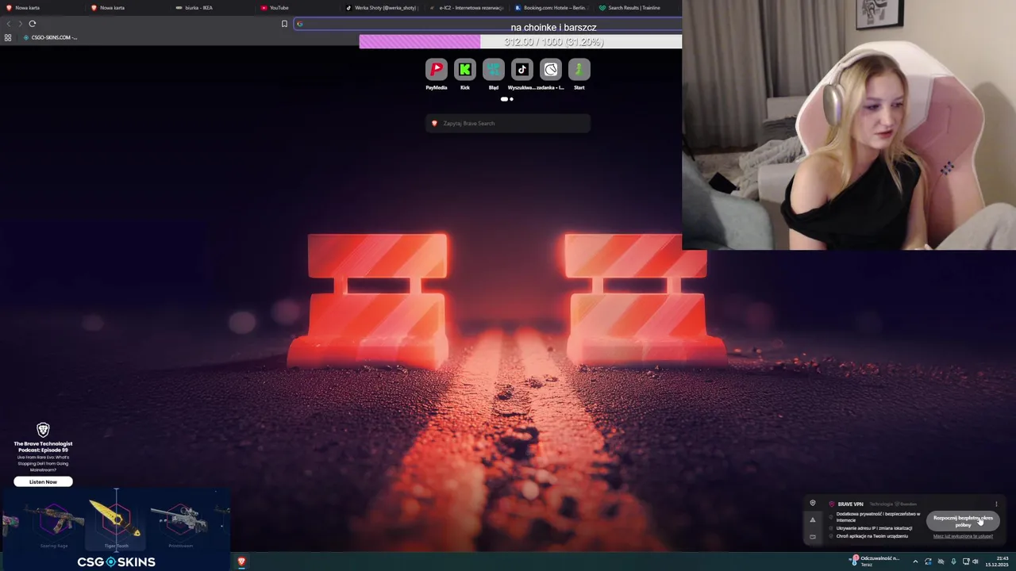The width and height of the screenshot is (1016, 571).
Task: Open the Start shortcut tile
Action: 579,70
